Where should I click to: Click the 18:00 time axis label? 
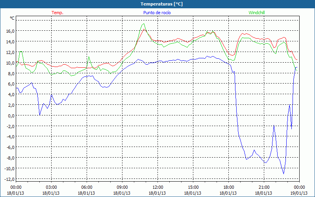click(x=228, y=188)
